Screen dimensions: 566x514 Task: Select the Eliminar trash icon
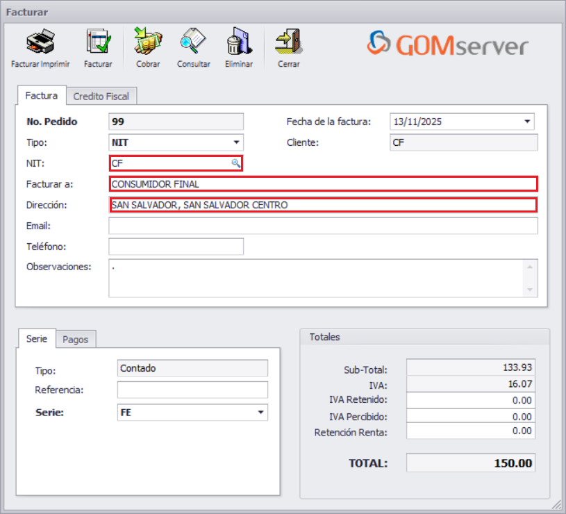[238, 42]
